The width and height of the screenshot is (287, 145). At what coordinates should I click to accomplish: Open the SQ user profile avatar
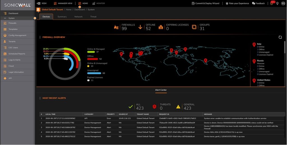pos(283,3)
